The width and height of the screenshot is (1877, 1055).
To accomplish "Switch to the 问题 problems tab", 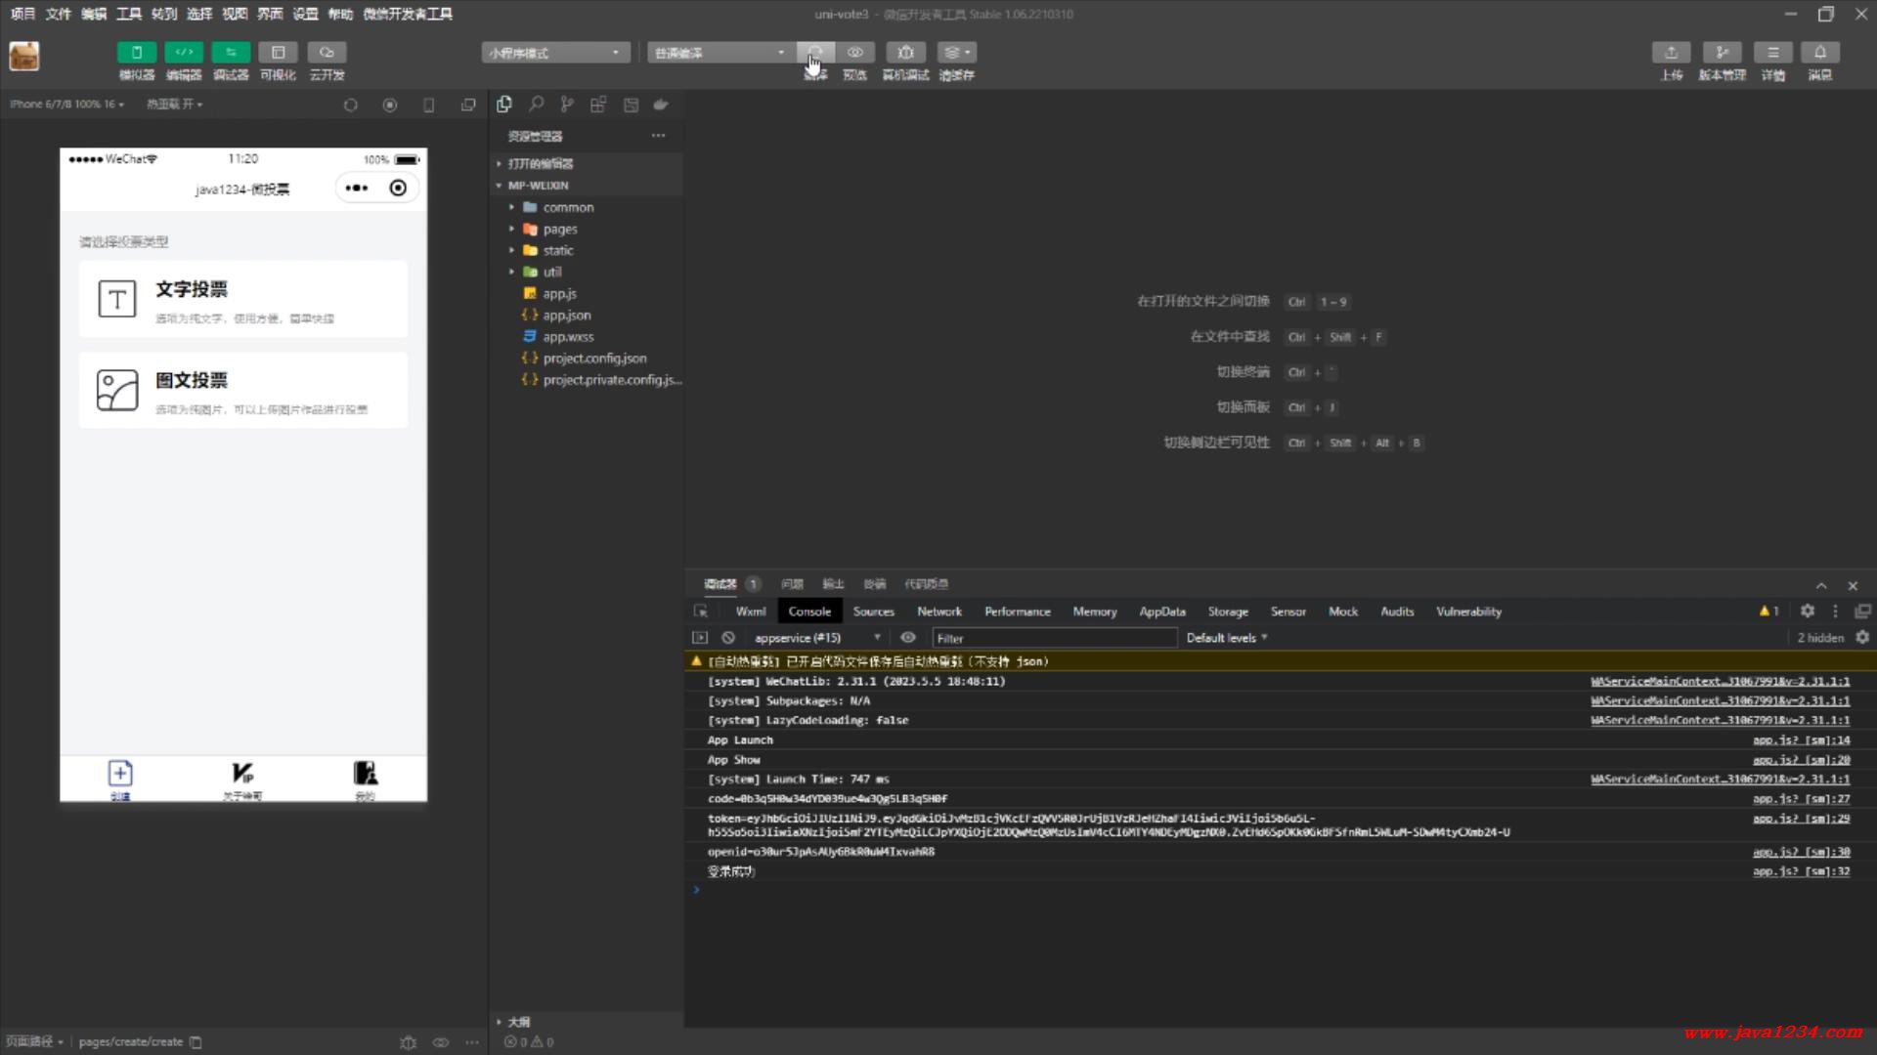I will coord(792,584).
